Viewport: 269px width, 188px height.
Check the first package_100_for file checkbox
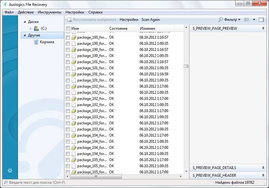pos(68,38)
